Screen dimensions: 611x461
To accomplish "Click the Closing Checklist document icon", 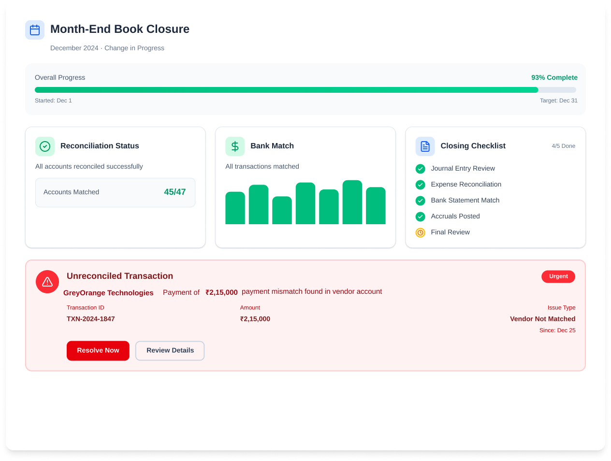I will click(425, 146).
